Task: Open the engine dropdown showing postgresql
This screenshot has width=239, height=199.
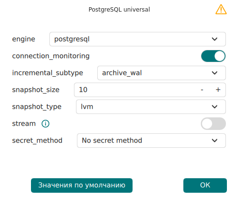Action: point(137,39)
